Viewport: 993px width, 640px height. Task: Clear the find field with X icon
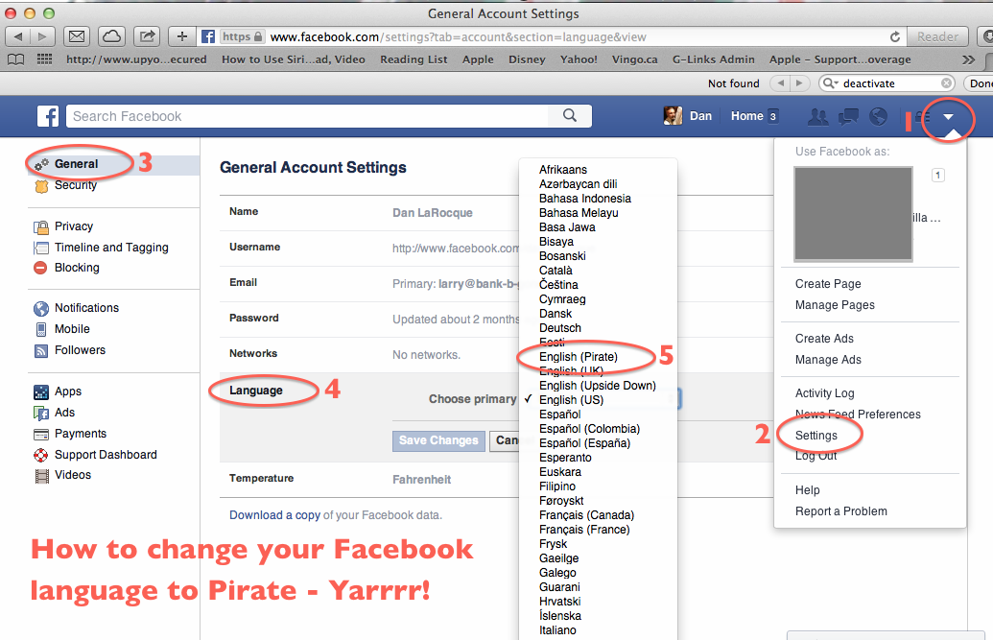tap(946, 83)
